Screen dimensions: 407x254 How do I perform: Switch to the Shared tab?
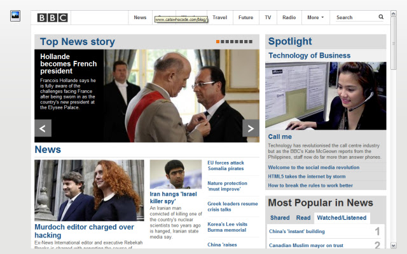tap(280, 218)
